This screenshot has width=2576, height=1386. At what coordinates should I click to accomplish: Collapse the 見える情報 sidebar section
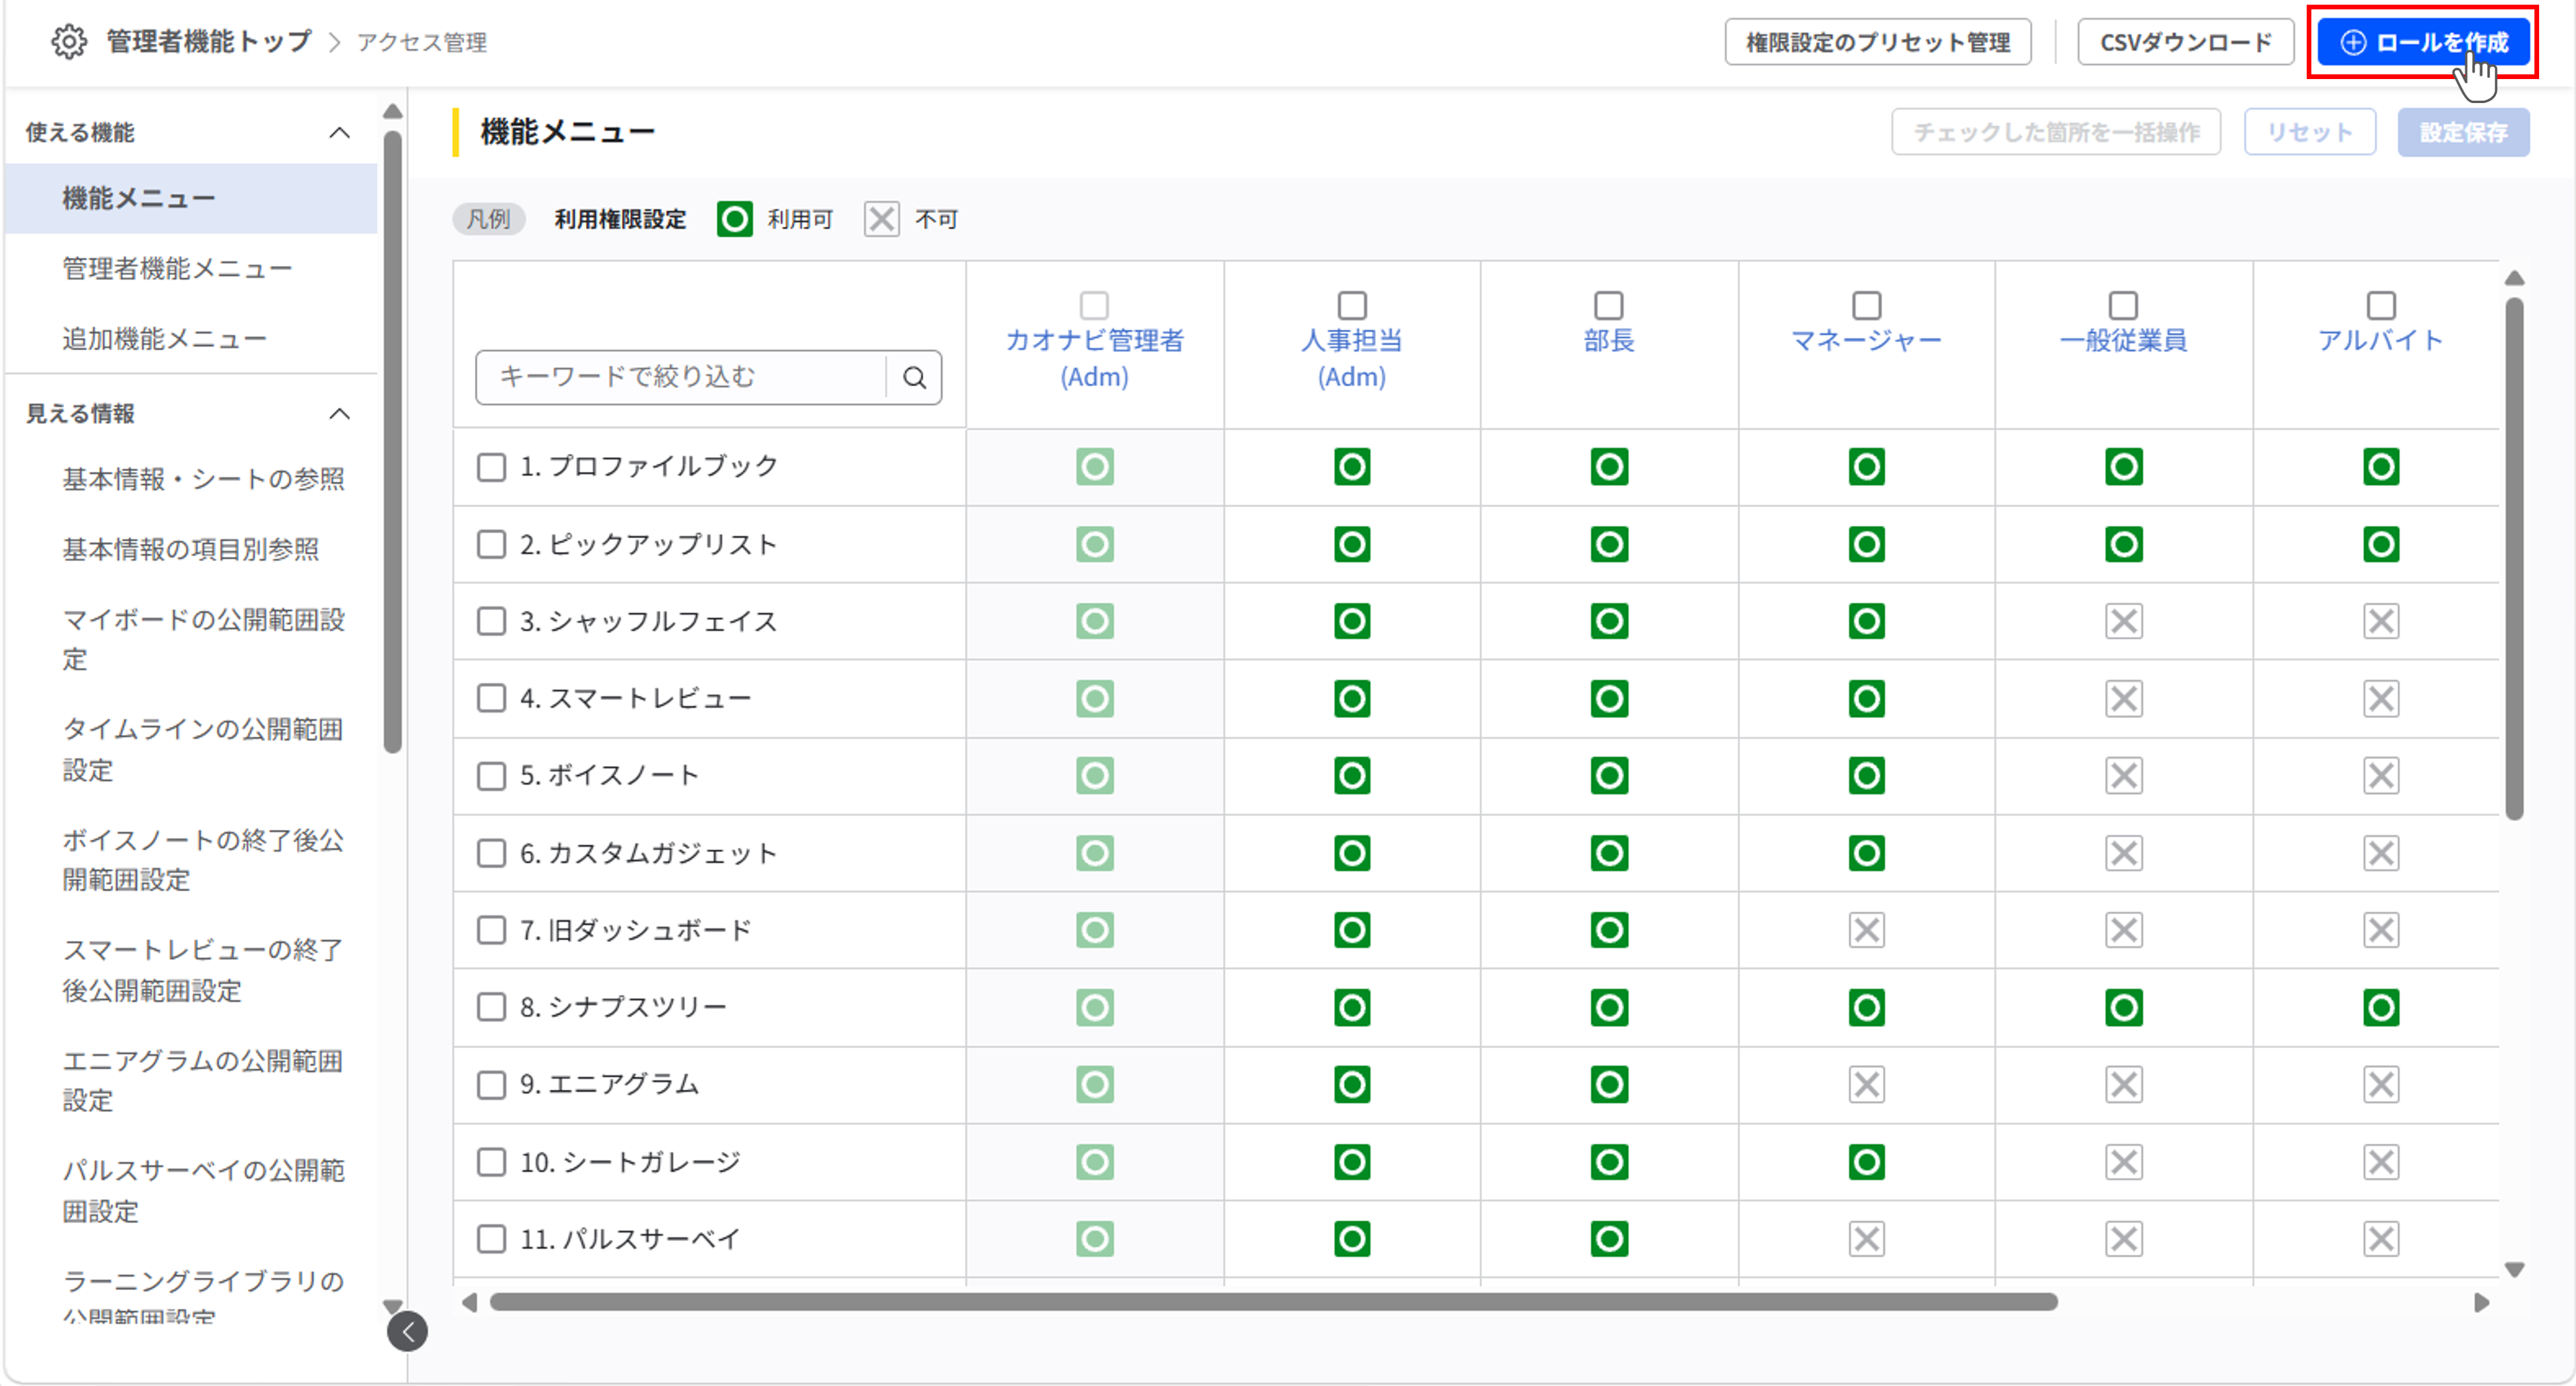(x=340, y=413)
